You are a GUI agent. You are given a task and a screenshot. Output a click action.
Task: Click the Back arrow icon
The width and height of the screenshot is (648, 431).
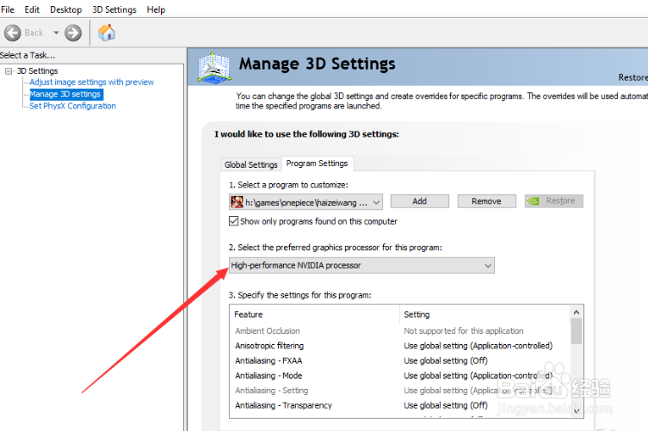click(x=12, y=33)
